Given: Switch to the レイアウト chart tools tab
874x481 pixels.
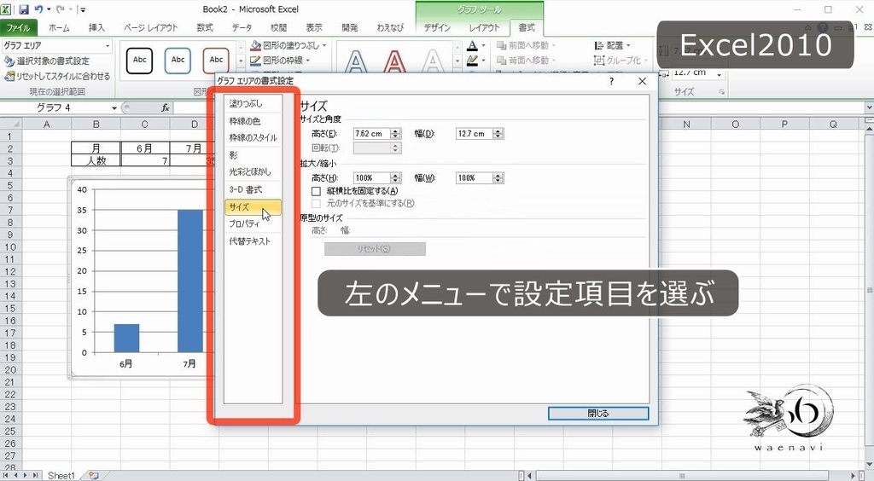Looking at the screenshot, I should pyautogui.click(x=485, y=27).
